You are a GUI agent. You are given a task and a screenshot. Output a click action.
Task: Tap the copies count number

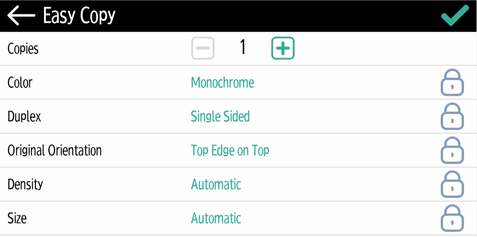[242, 48]
